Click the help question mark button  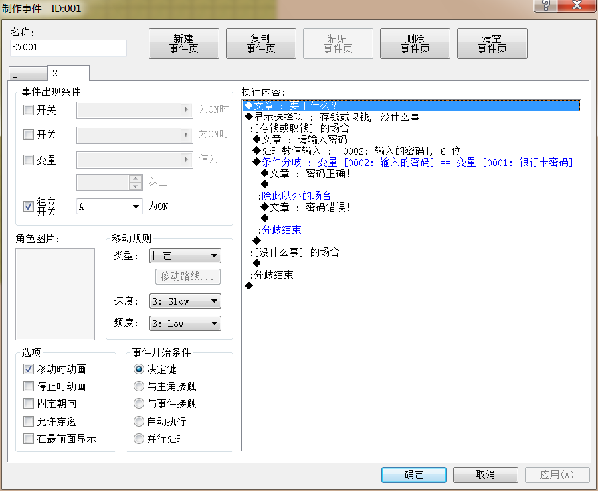546,5
